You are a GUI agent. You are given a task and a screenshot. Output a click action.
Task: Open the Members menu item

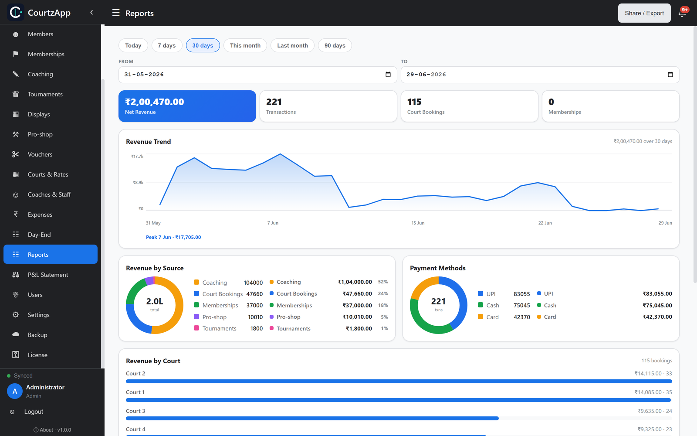[51, 34]
